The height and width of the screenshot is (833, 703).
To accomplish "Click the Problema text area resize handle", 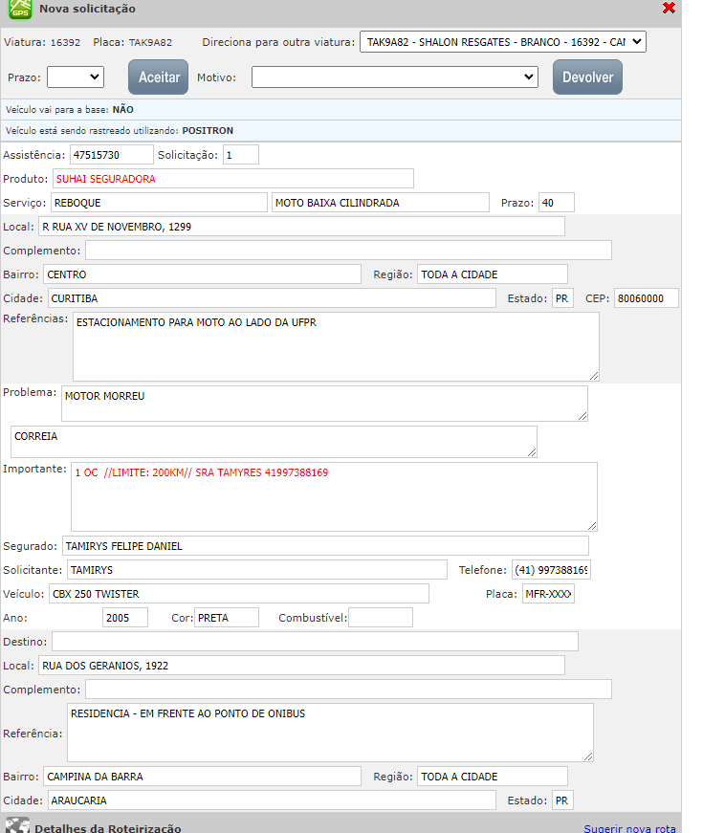I will 582,416.
